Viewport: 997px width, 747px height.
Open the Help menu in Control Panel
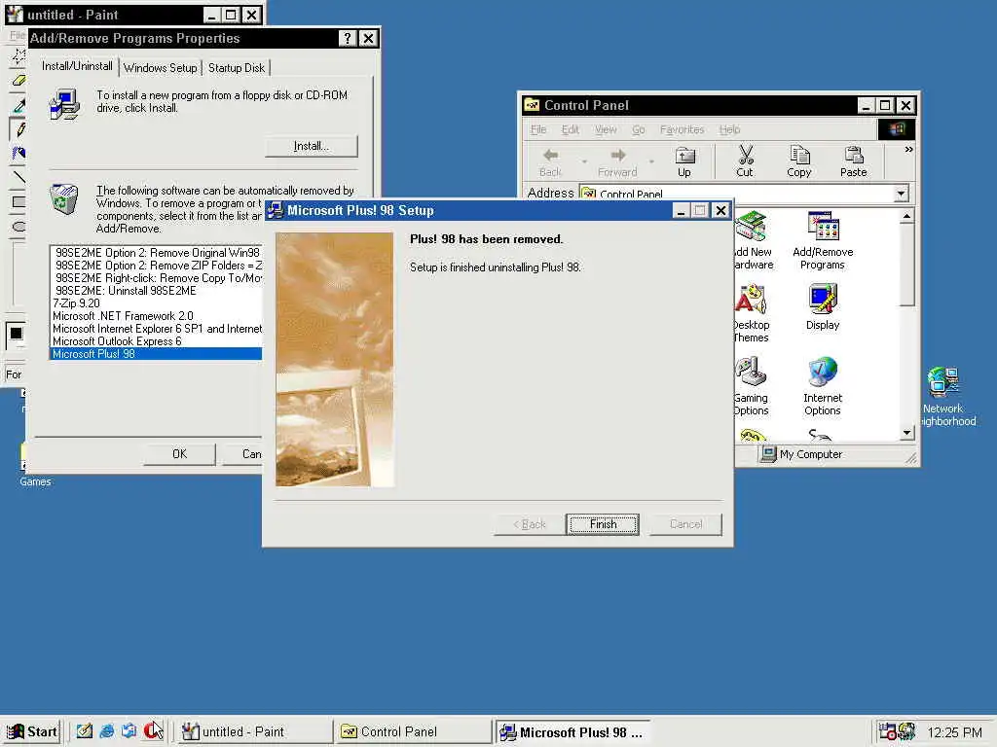coord(729,129)
